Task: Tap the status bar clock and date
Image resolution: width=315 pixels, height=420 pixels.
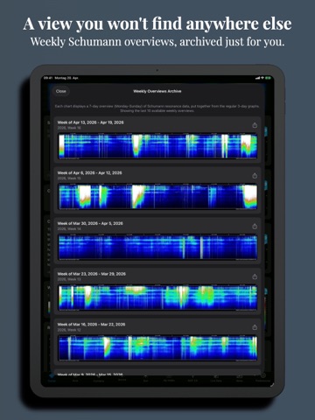Action: point(61,78)
